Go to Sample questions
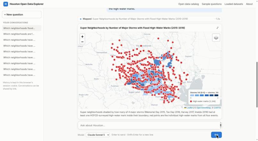The height and width of the screenshot is (141, 258). tap(212, 4)
